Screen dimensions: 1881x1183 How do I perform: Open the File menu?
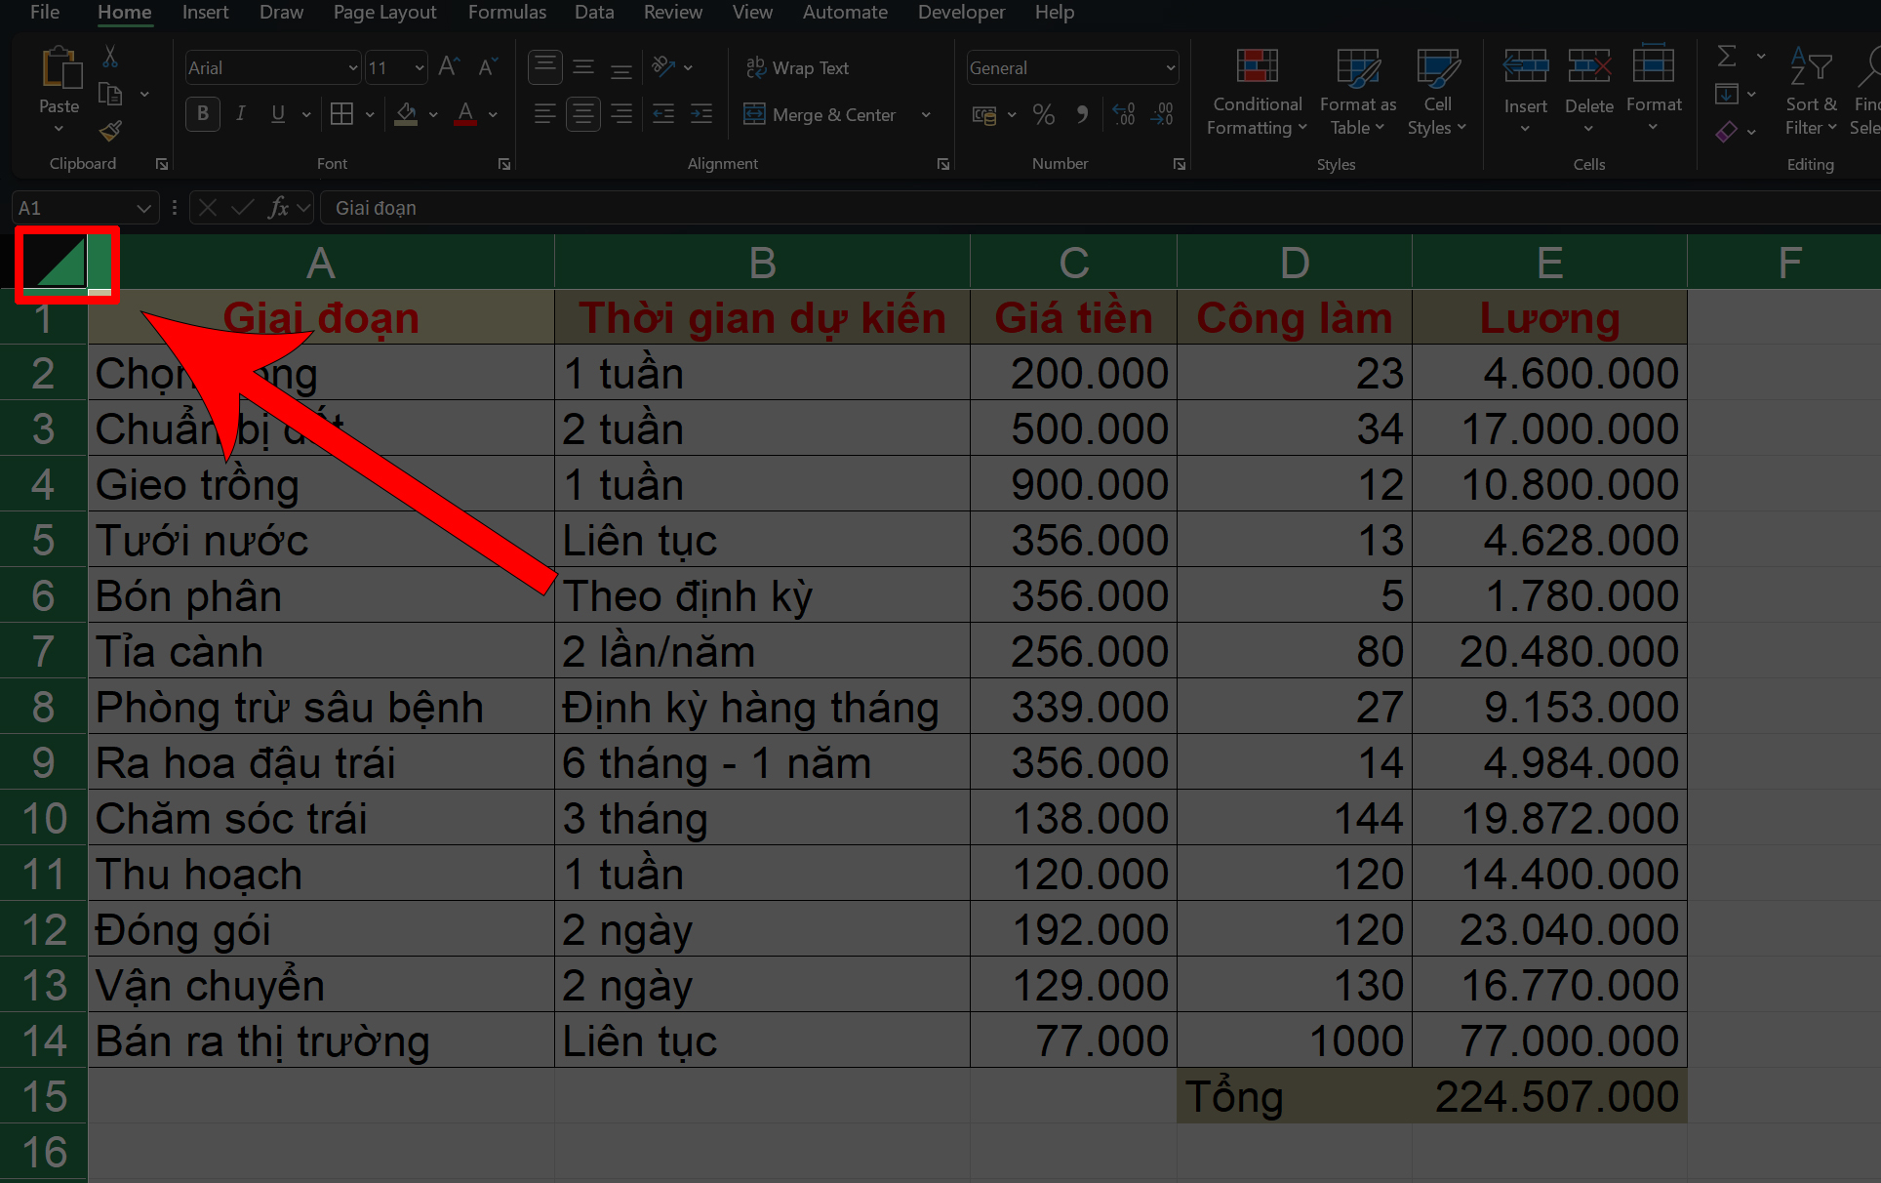pos(45,12)
